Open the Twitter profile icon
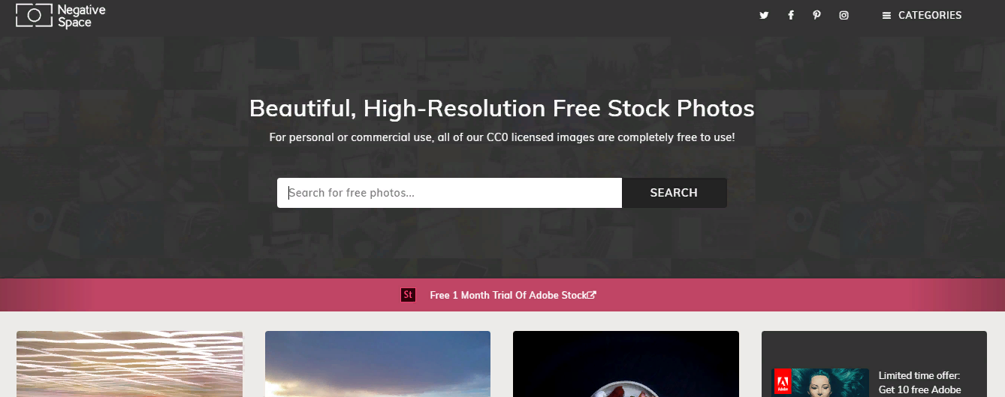 (764, 15)
